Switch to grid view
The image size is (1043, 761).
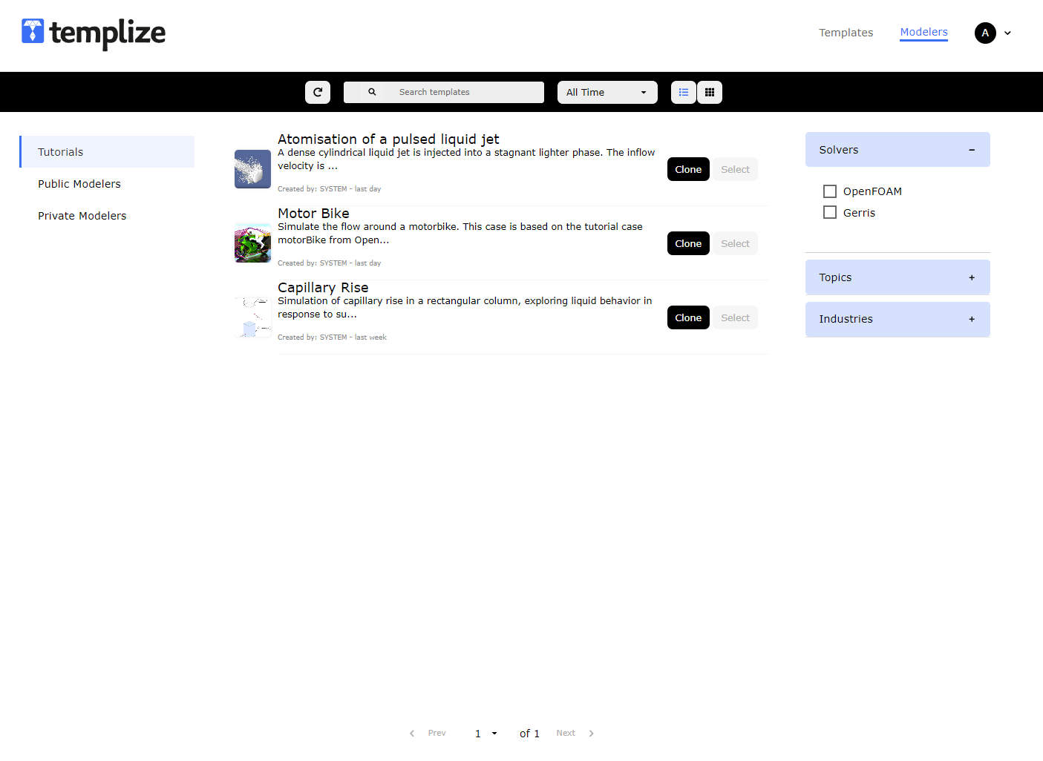tap(710, 92)
